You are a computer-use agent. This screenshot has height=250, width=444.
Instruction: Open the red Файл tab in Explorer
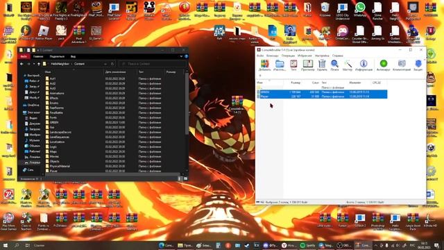(x=24, y=56)
